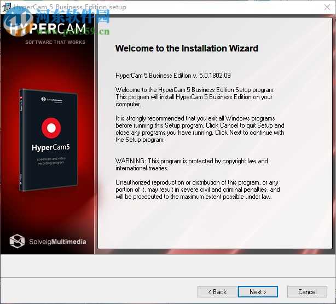Click the Next button to continue setup
Image resolution: width=336 pixels, height=304 pixels.
[258, 291]
